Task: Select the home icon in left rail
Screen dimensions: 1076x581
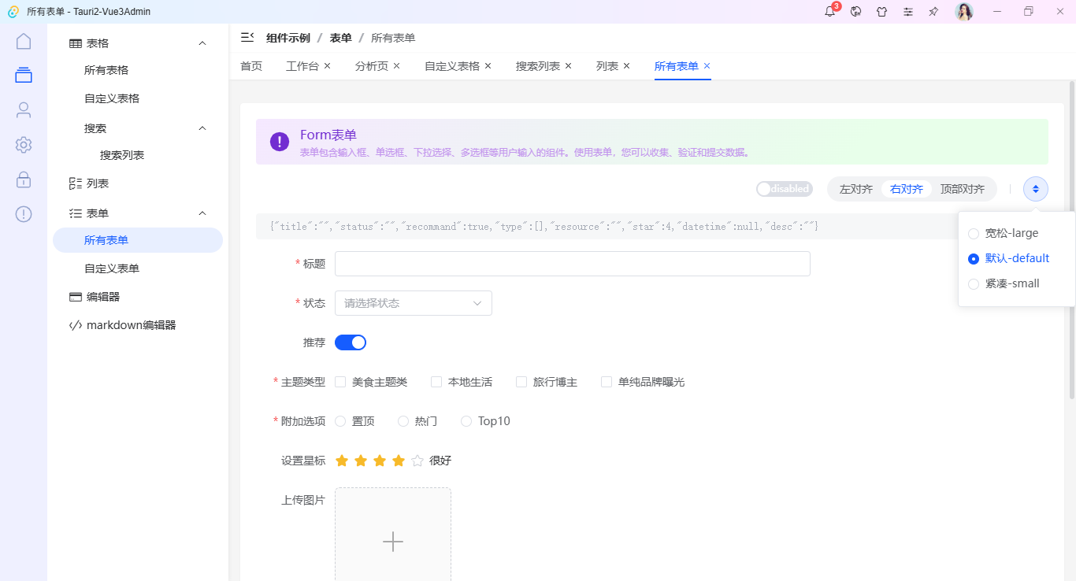Action: (x=23, y=40)
